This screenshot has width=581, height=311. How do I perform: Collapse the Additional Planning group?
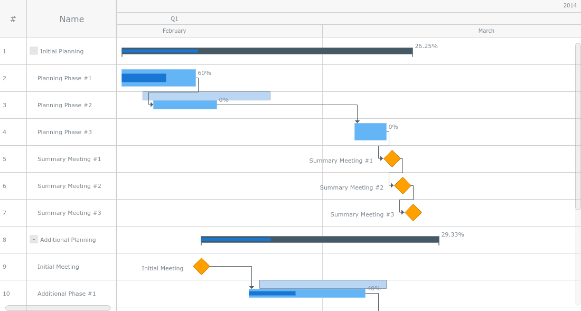[x=34, y=239]
